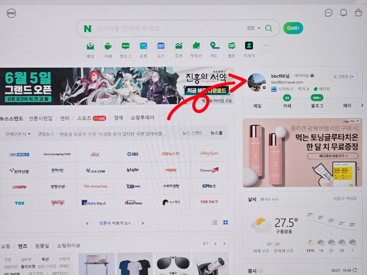Close the cosmetics ad with X

coord(358,121)
